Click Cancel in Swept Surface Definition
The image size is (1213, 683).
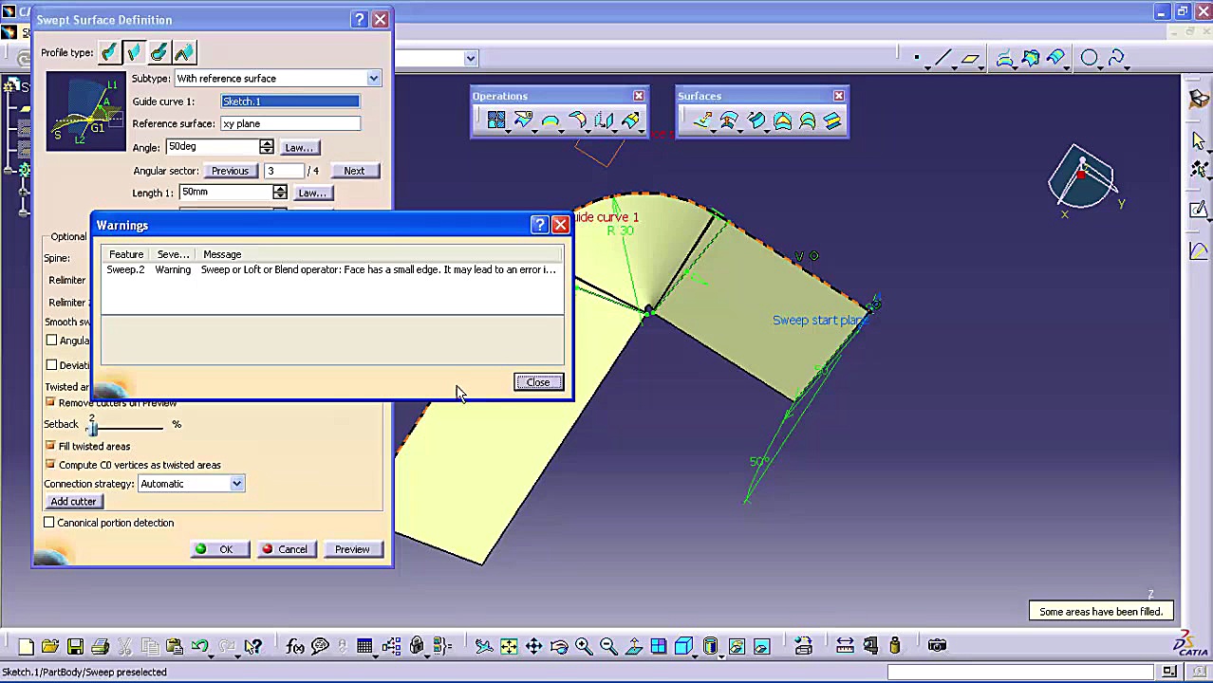pos(286,549)
